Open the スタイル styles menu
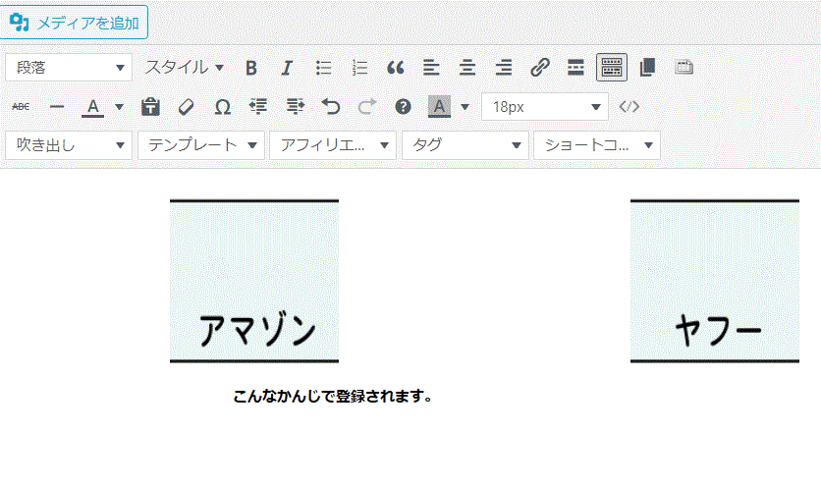 click(x=185, y=68)
